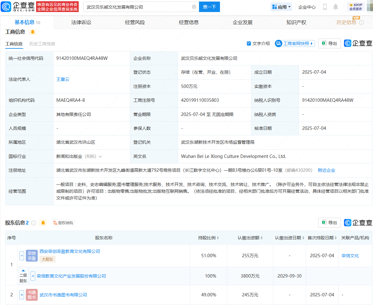Sort by 认缴出资额 column sort arrows
The height and width of the screenshot is (305, 373).
[x=262, y=238]
